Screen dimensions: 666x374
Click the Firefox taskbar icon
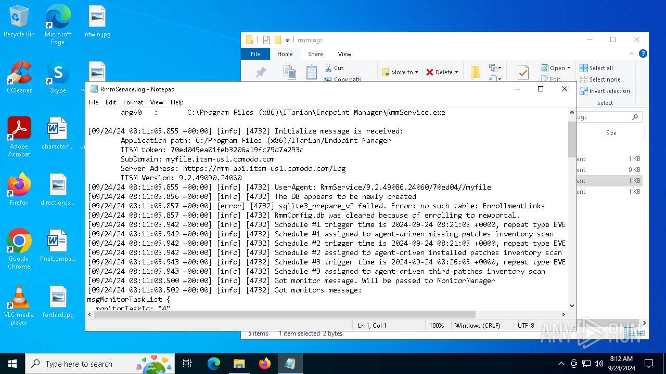265,364
